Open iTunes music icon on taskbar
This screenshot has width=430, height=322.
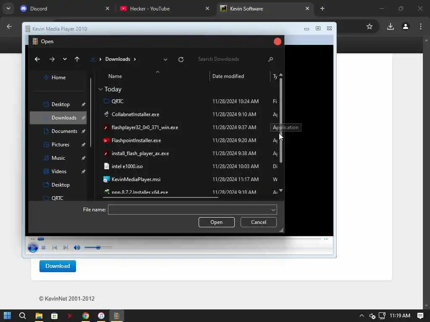click(x=101, y=316)
